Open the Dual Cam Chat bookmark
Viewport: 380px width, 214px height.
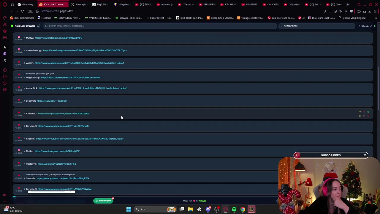click(x=321, y=18)
